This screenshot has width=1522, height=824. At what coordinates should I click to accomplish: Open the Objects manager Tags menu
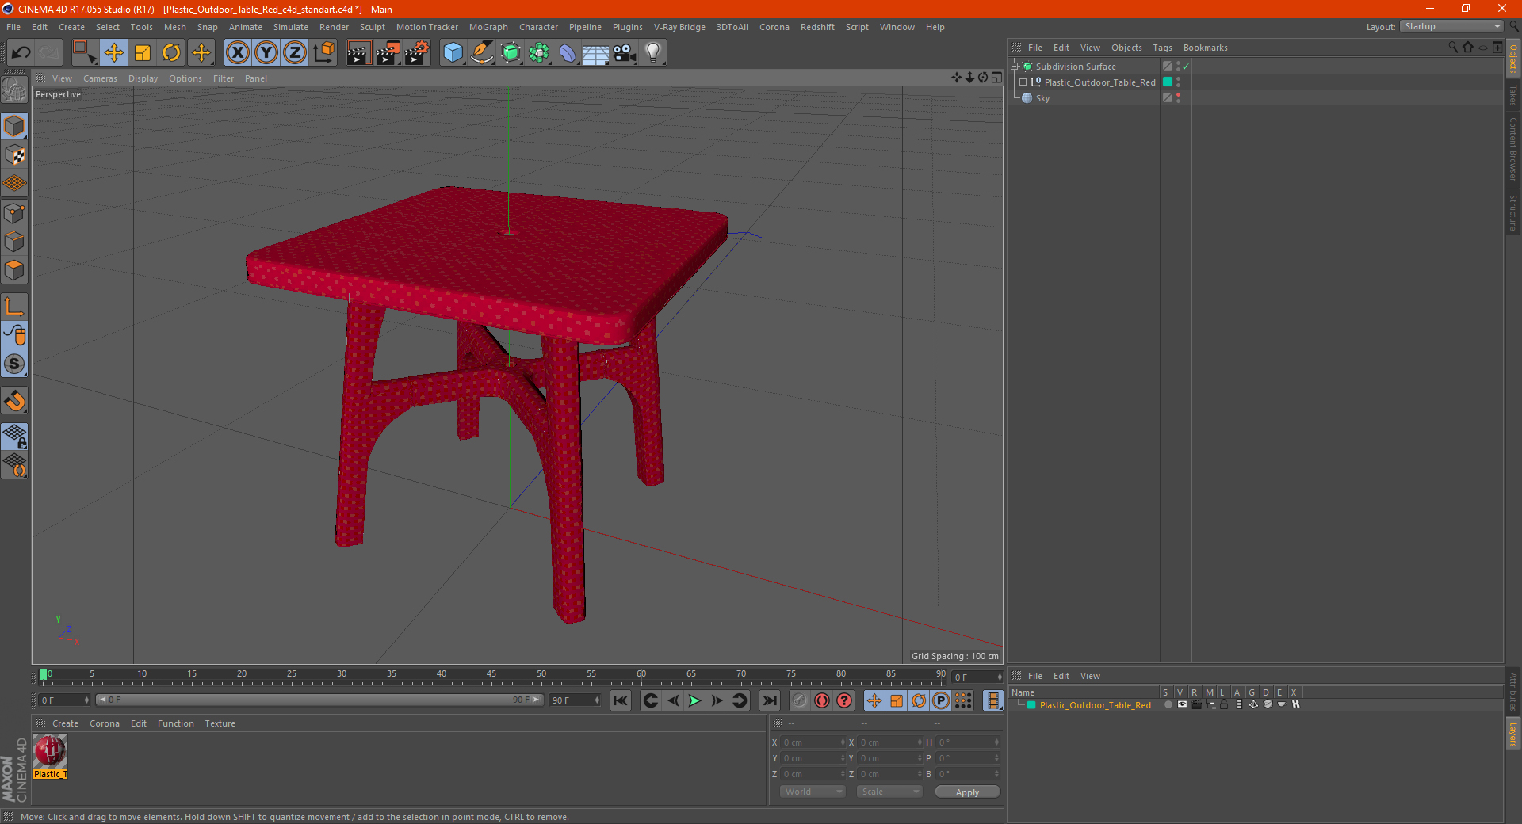pyautogui.click(x=1162, y=48)
